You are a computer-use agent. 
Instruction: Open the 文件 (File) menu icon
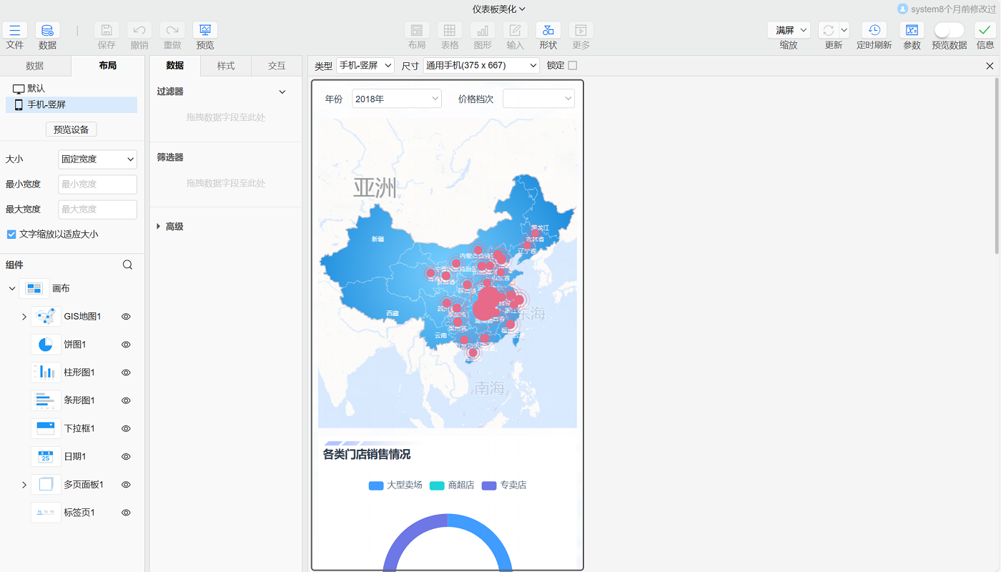[x=15, y=30]
